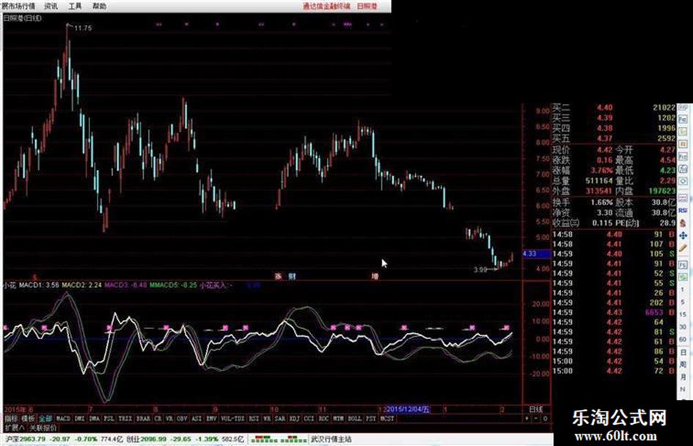Switch to monthly 月 period

pyautogui.click(x=683, y=377)
